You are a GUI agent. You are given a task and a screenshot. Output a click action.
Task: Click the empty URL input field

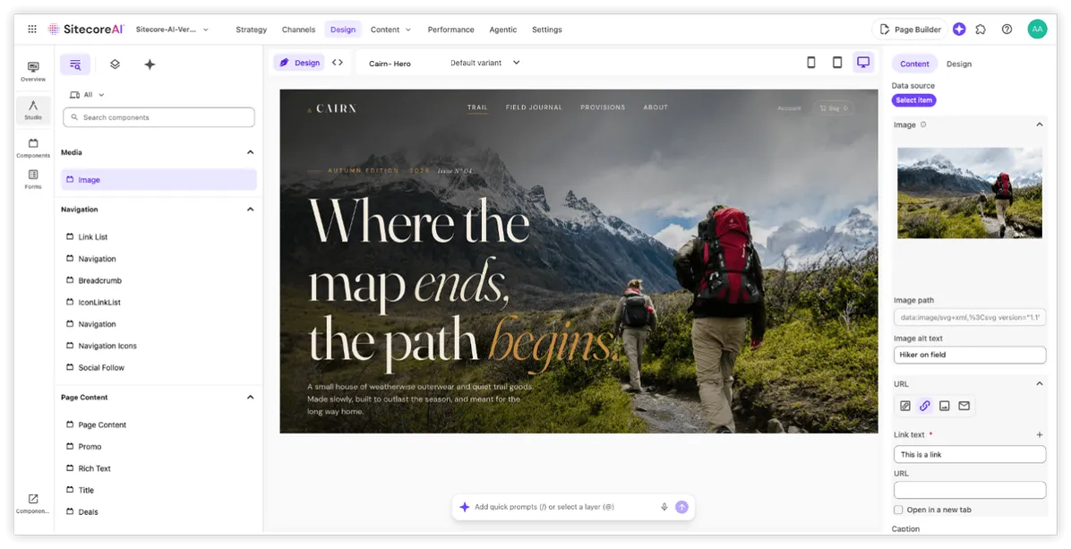[970, 490]
